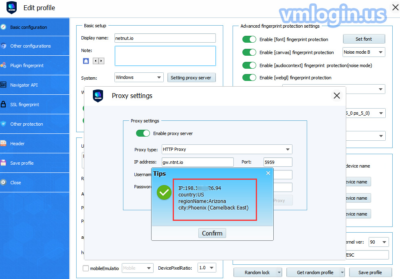The height and width of the screenshot is (279, 400).
Task: Open the Proxy type dropdown
Action: [227, 149]
